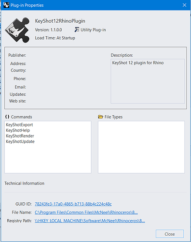Screen dimensions: 191x242
Task: Click the Load Time: At Startup text
Action: (55, 38)
